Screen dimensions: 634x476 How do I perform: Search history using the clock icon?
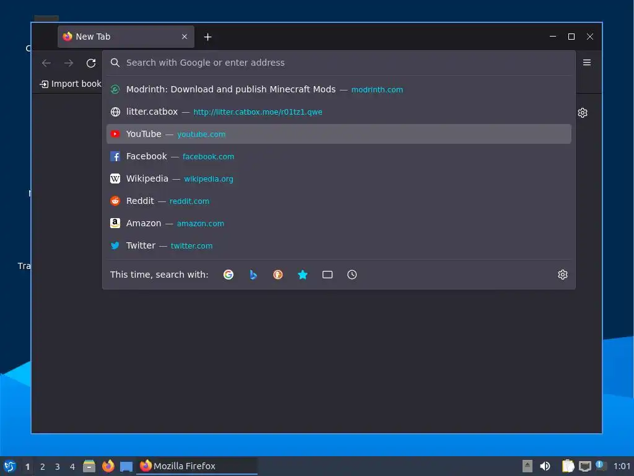tap(352, 275)
